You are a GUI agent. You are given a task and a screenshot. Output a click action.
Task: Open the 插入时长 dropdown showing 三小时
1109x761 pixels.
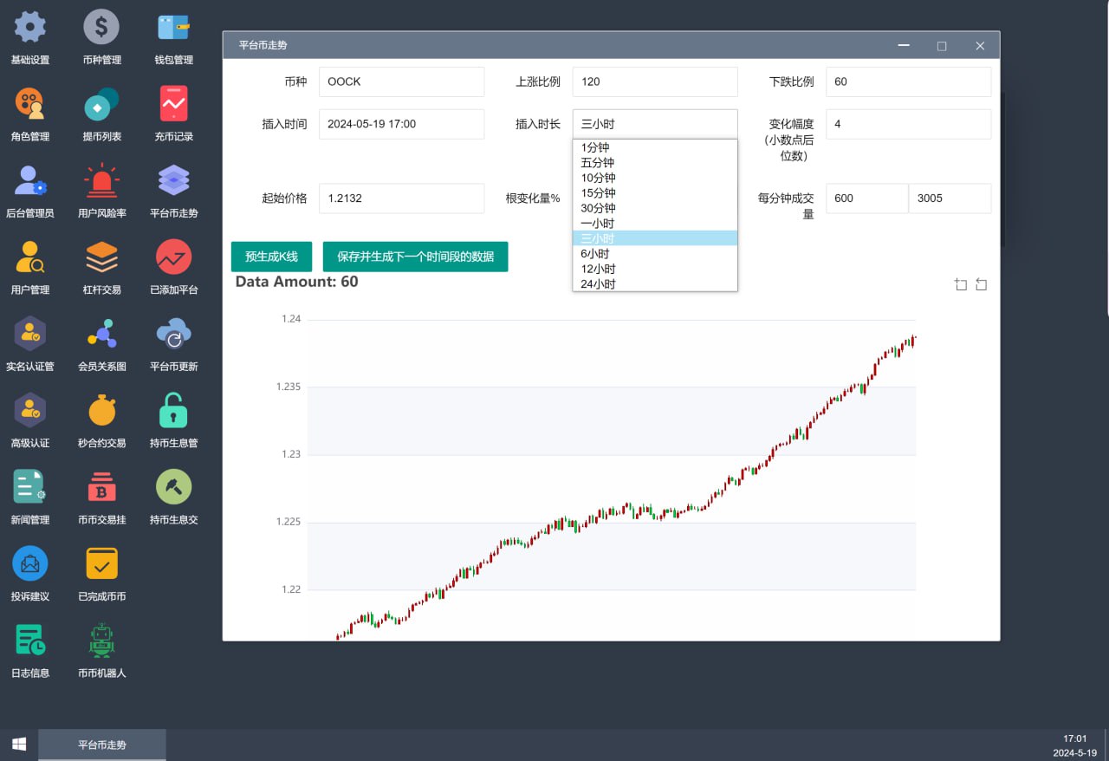coord(655,124)
